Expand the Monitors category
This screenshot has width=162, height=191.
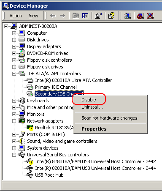pyautogui.click(x=14, y=114)
